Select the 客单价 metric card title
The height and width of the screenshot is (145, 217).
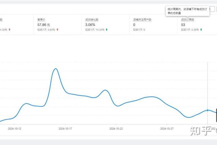point(41,19)
